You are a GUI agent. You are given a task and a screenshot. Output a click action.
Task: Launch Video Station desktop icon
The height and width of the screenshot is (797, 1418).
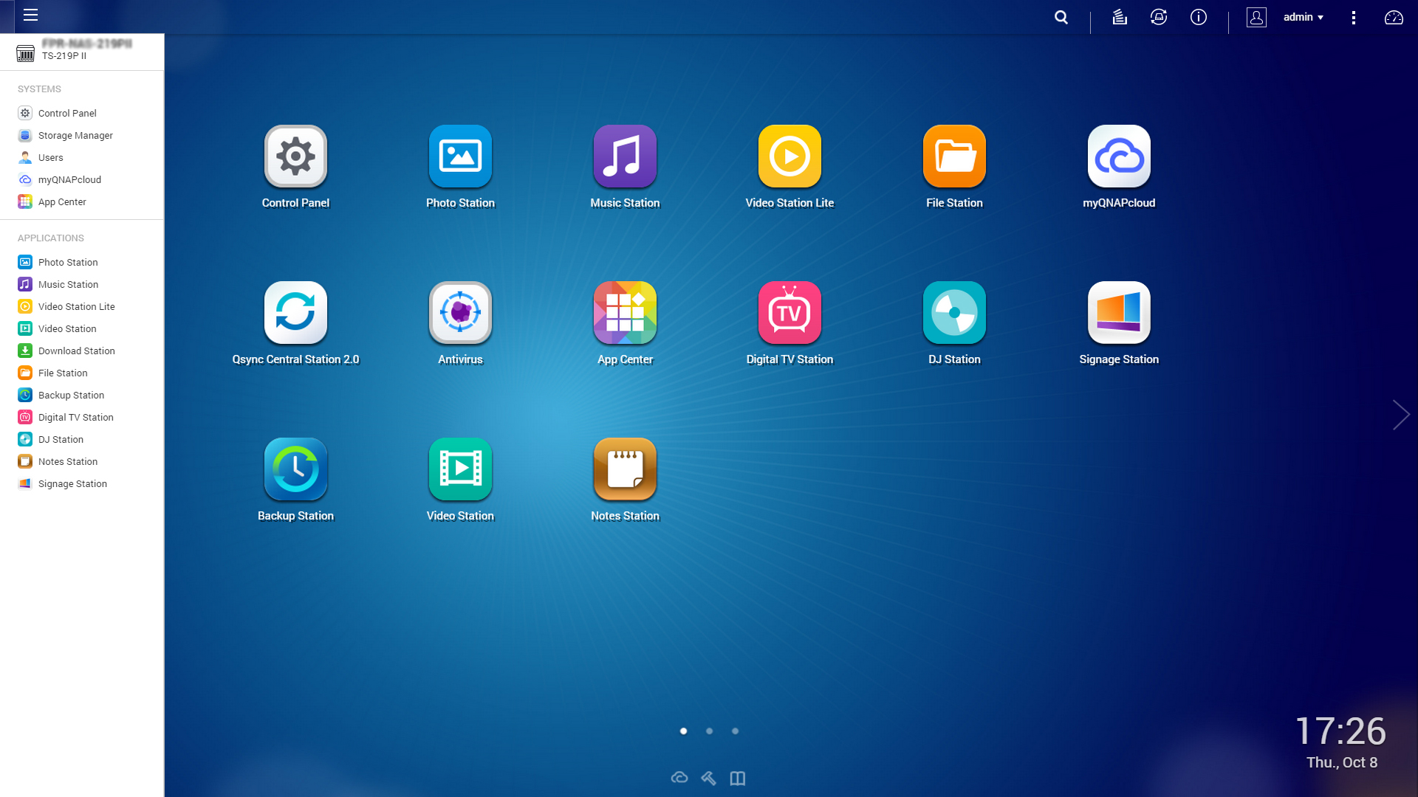460,469
